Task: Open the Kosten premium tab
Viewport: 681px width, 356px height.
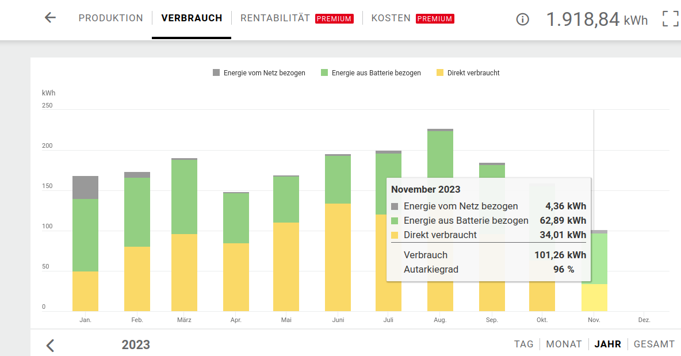Action: pos(391,18)
